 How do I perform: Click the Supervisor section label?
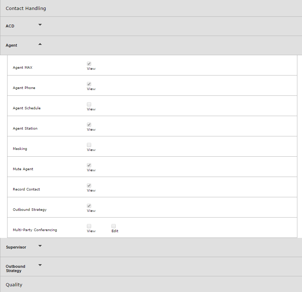16,247
